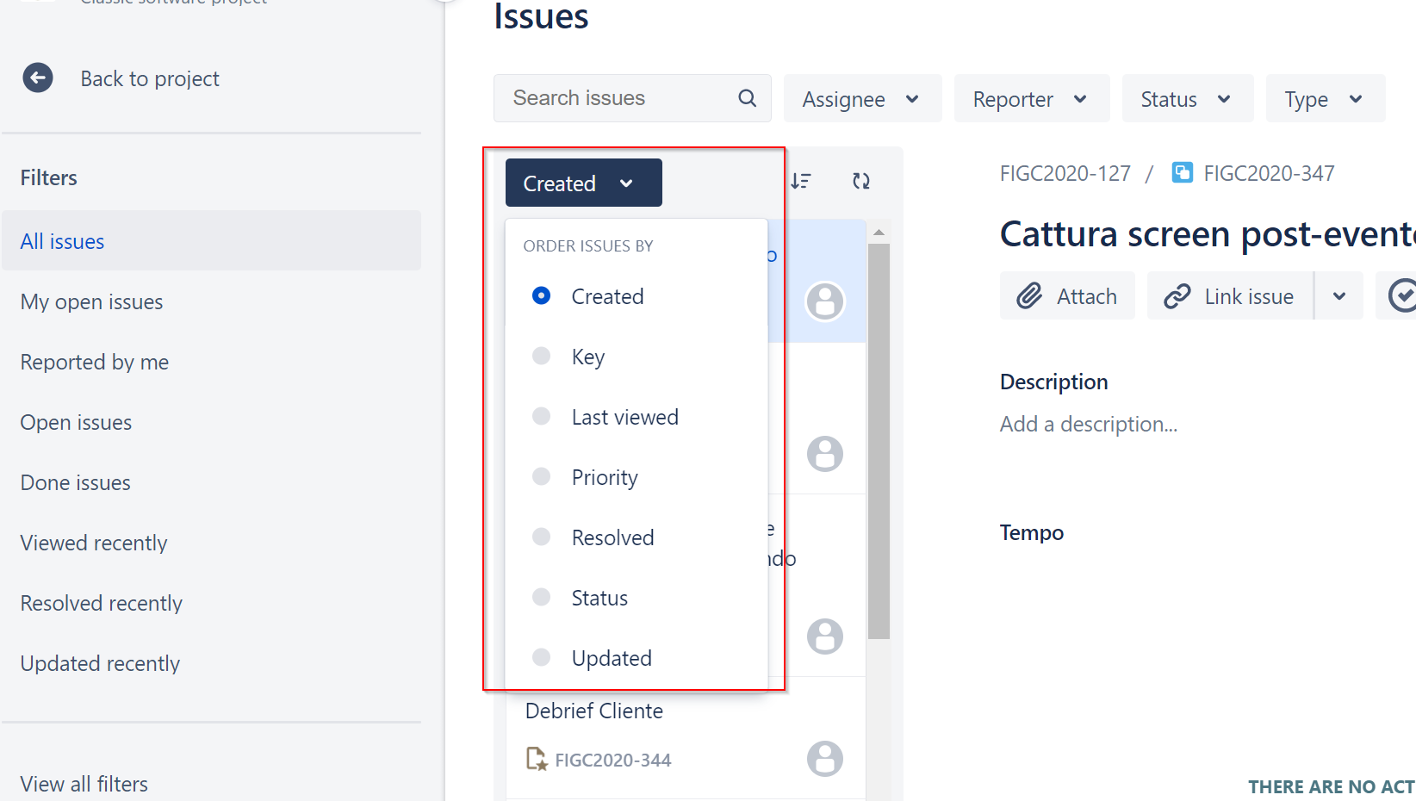Screen dimensions: 1416x801
Task: Expand the Status filter dropdown
Action: 1187,99
